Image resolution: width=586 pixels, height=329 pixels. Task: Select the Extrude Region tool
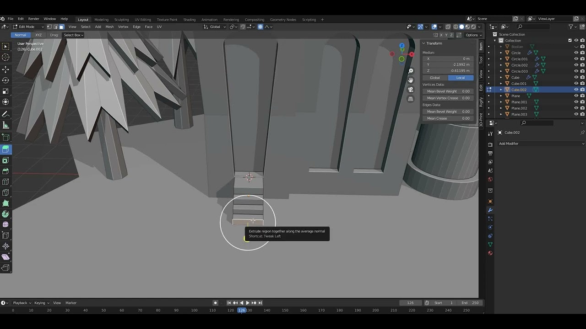pos(5,149)
